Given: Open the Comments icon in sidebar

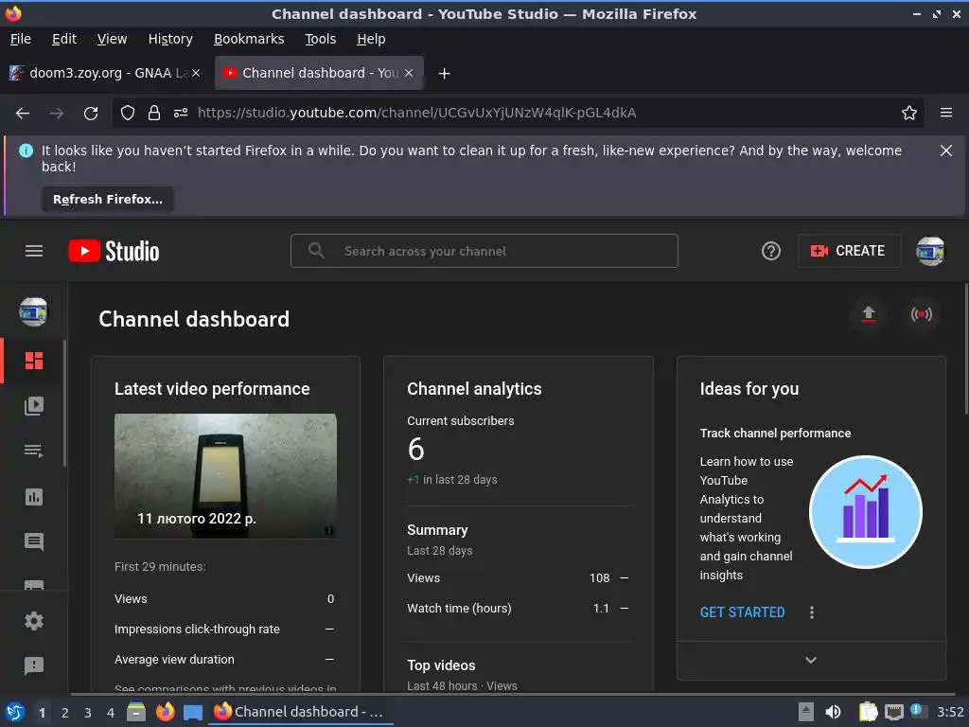Looking at the screenshot, I should (x=34, y=541).
